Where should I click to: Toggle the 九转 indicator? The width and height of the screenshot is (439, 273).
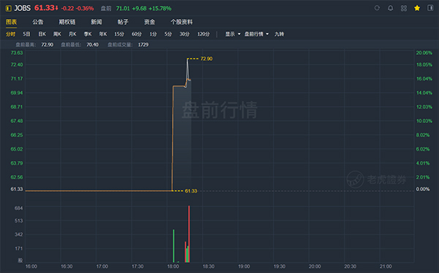tap(279, 34)
